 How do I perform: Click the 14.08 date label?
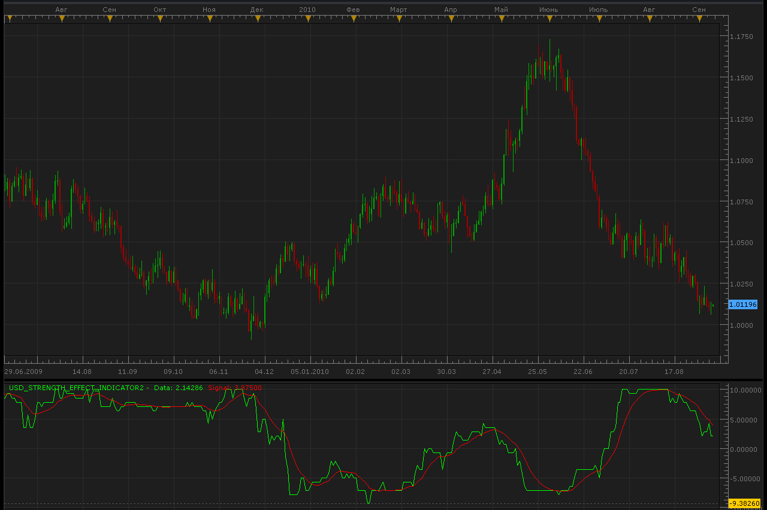[x=82, y=372]
